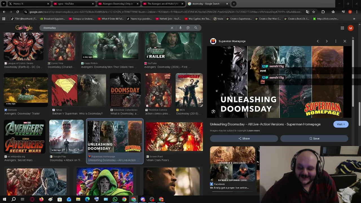
Task: Close the doomsday - Google Search tab
Action: tap(227, 4)
